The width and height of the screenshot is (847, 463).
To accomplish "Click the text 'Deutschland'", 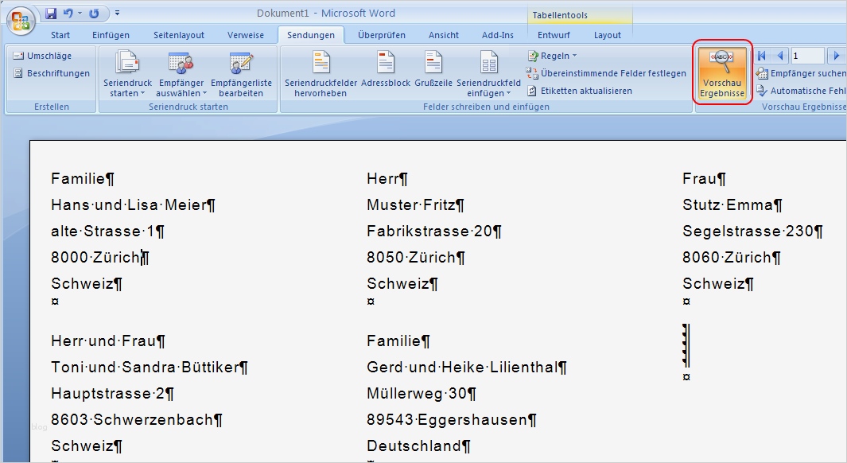I will point(414,445).
